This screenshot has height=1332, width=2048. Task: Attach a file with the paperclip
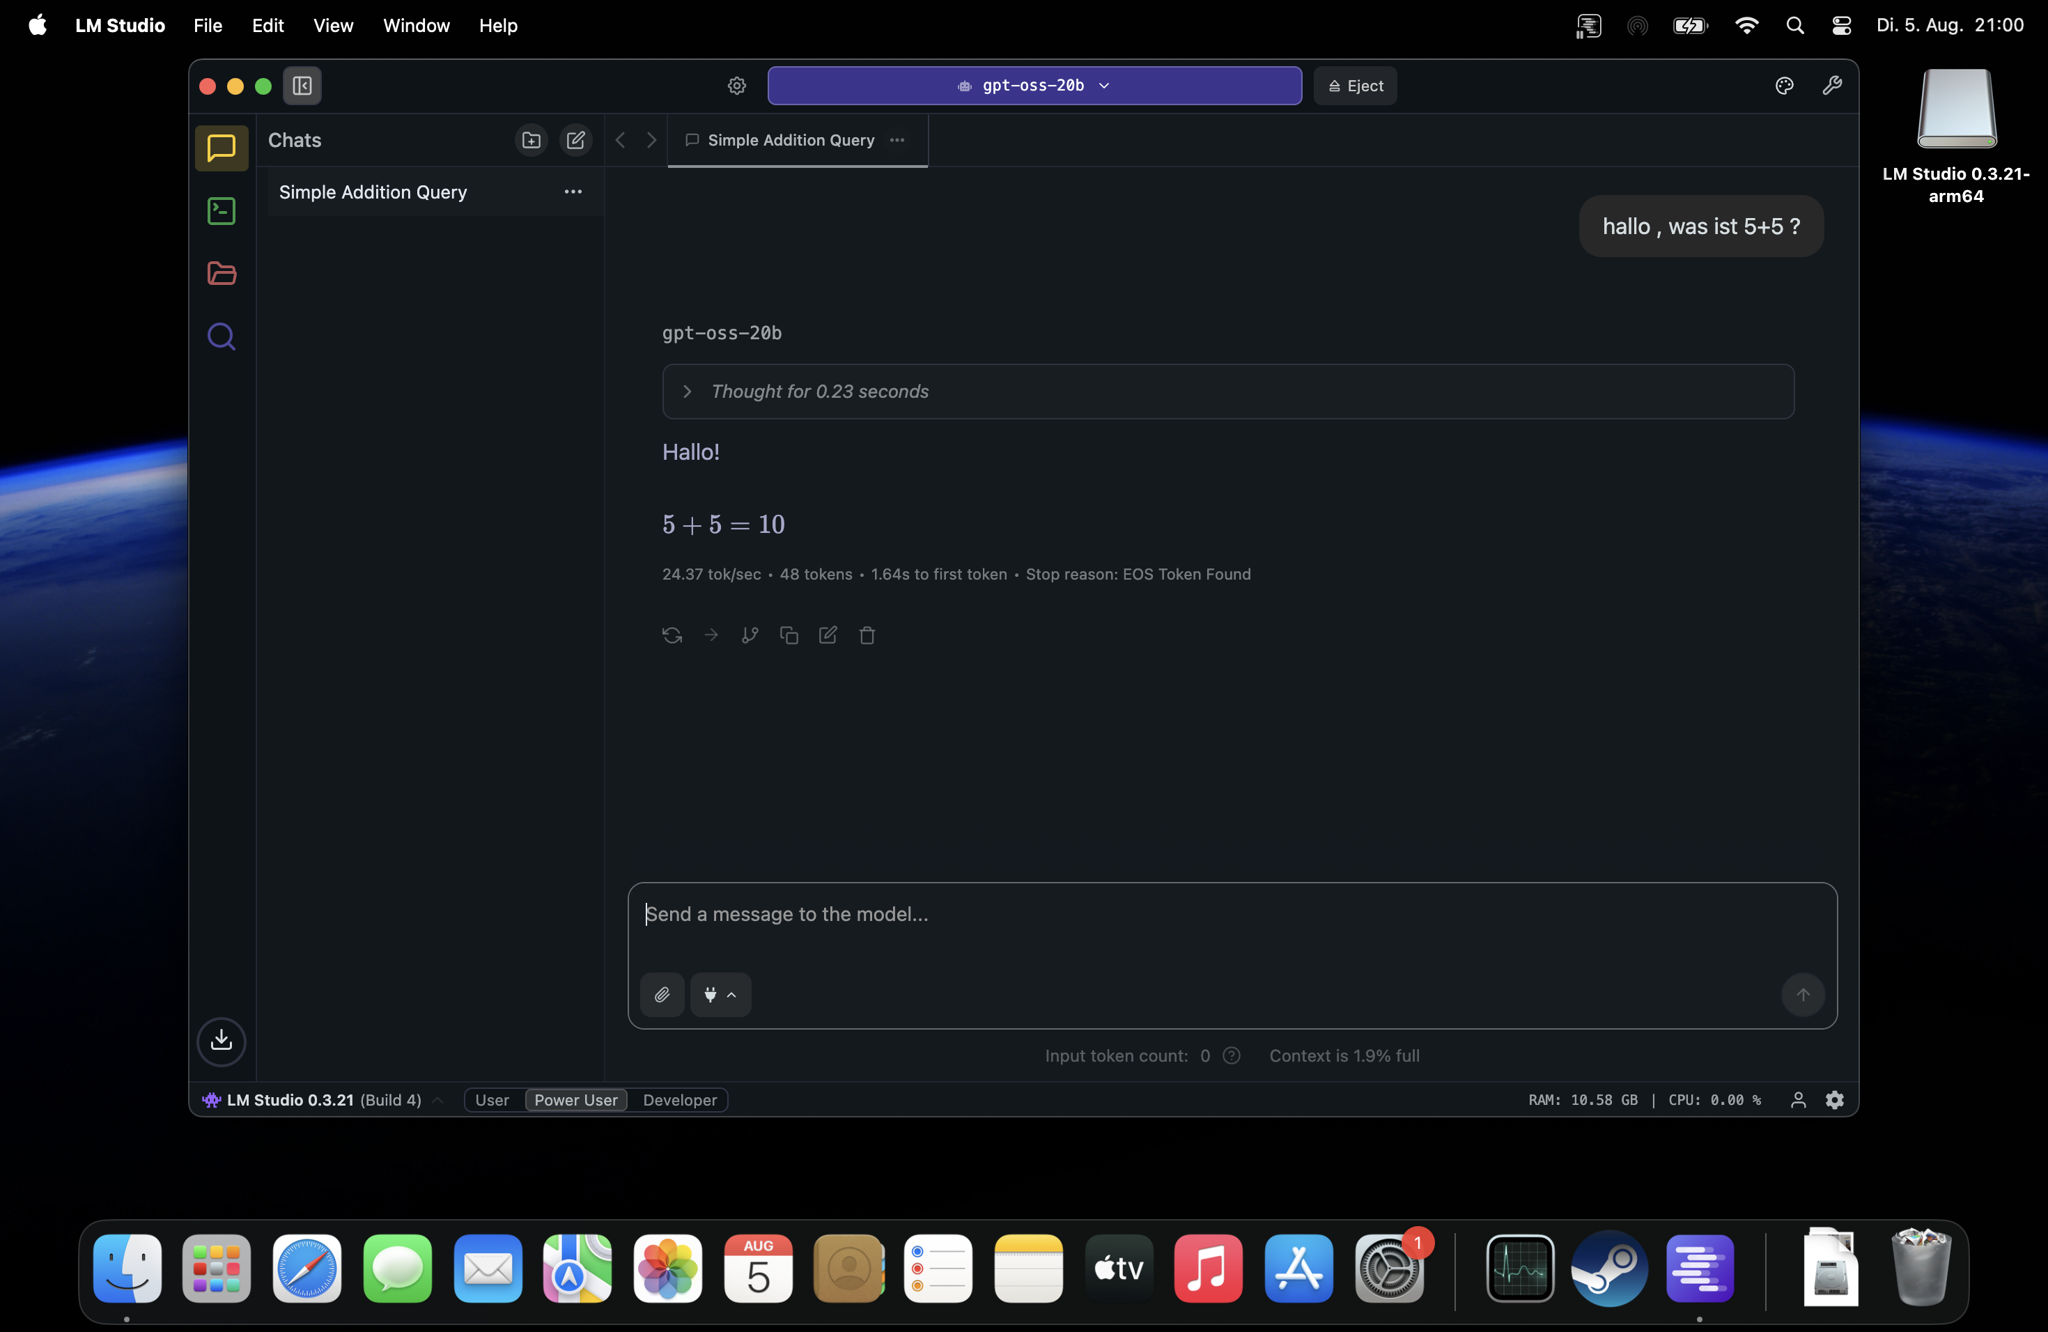pyautogui.click(x=662, y=995)
